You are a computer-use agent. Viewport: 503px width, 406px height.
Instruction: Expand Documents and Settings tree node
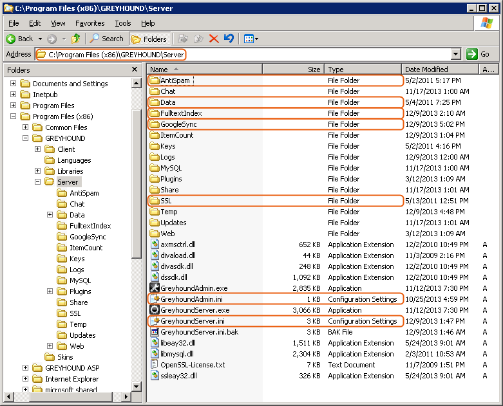(x=13, y=83)
